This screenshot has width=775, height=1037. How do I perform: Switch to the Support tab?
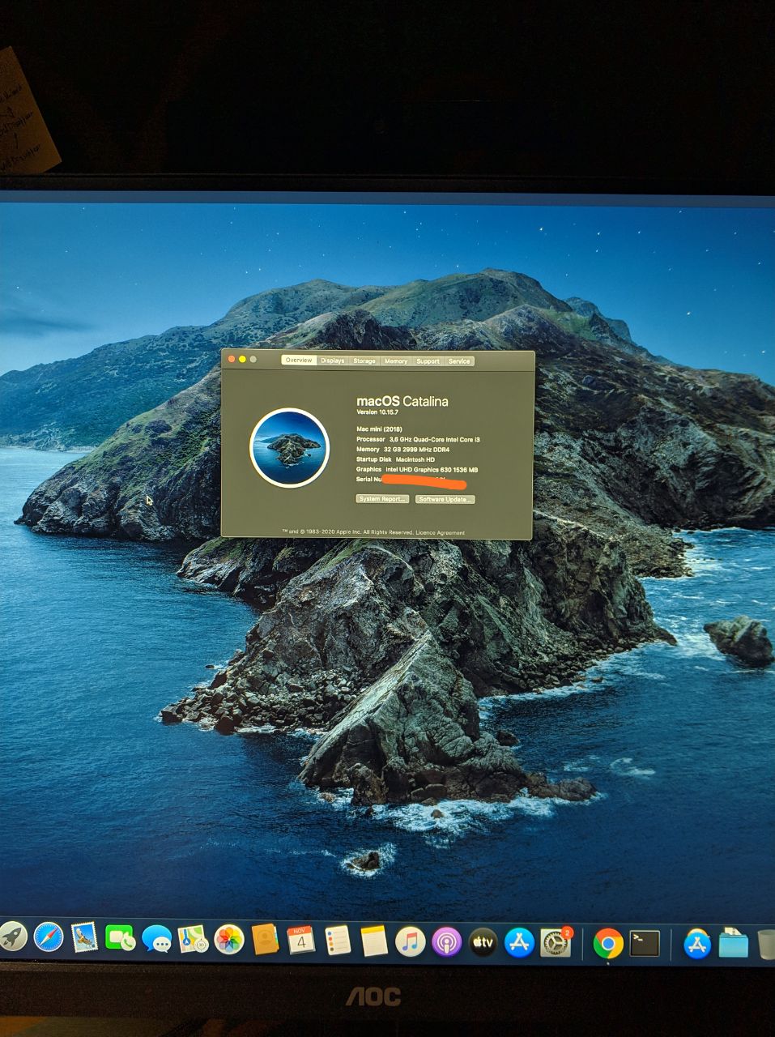(x=428, y=361)
